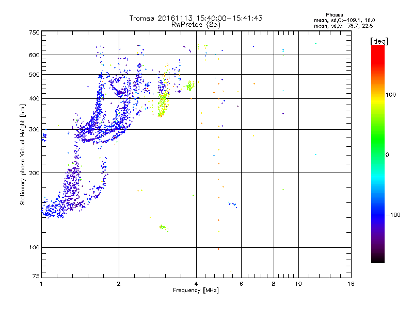The image size is (413, 309).
Task: Click the y-axis tick label "600"
Action: [x=35, y=55]
